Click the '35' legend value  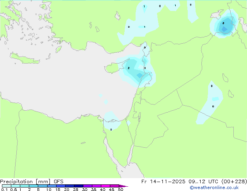tap(94, 189)
